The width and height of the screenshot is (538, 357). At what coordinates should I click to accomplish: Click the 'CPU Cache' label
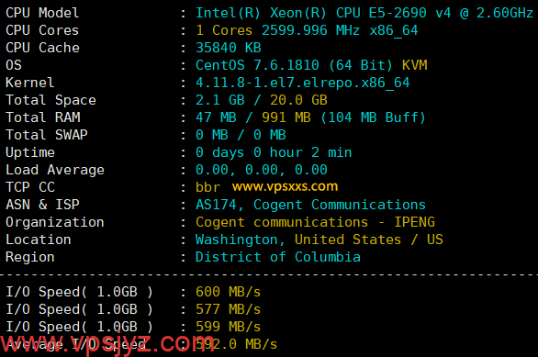(42, 48)
